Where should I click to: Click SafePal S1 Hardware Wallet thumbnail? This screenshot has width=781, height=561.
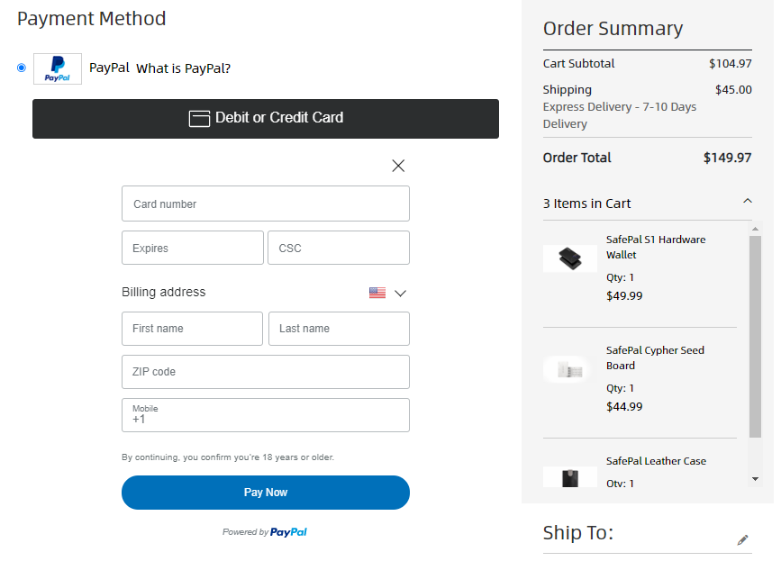[569, 258]
